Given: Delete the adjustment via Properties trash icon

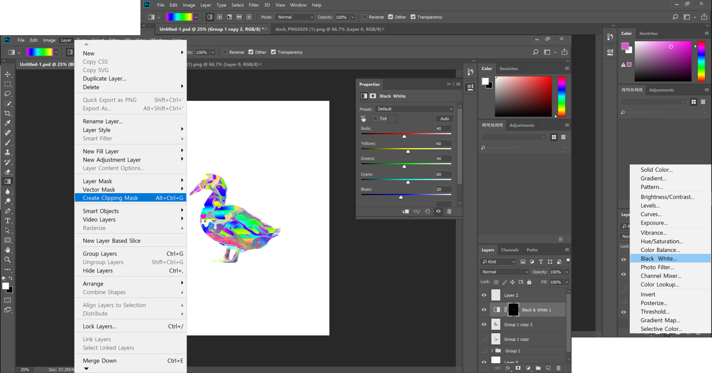Looking at the screenshot, I should point(449,212).
